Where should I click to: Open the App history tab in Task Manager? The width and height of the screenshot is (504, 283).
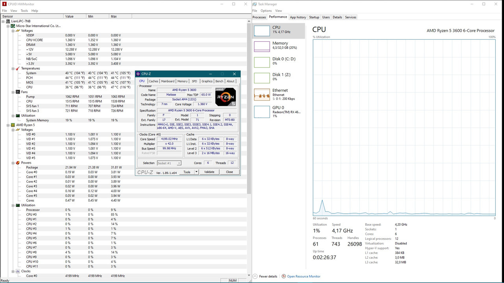[298, 17]
